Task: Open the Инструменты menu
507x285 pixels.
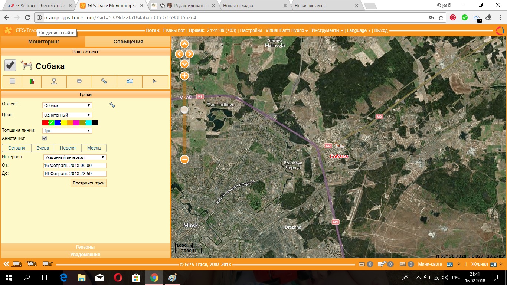Action: point(327,30)
